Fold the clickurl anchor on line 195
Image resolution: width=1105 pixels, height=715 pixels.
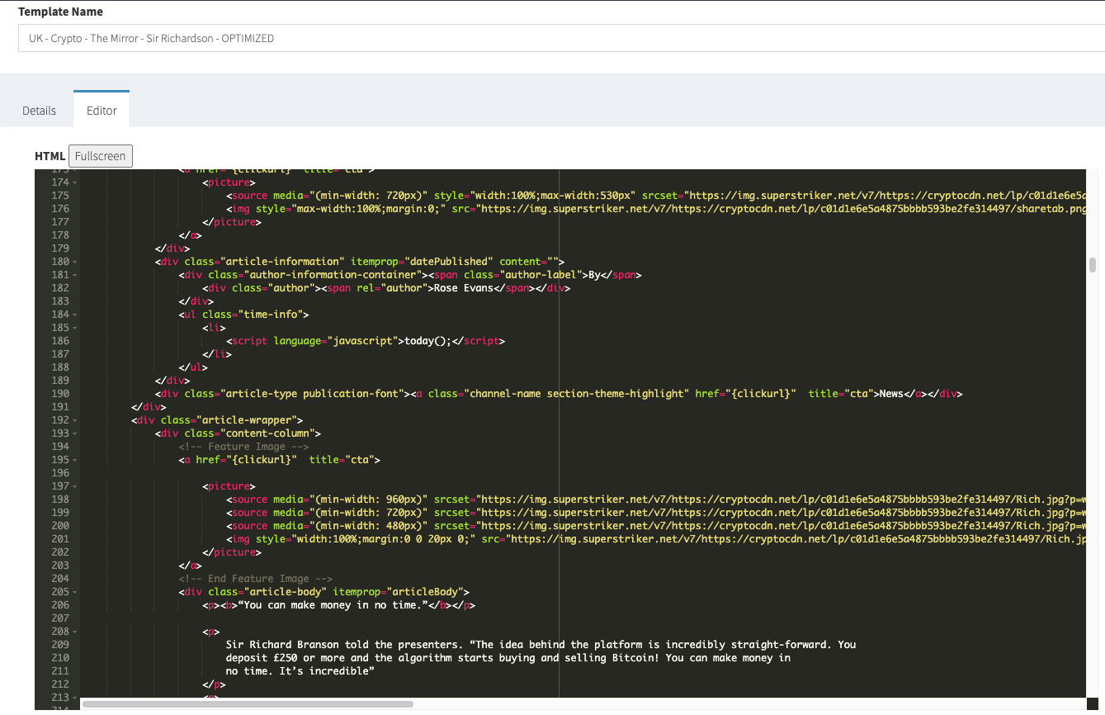point(74,460)
